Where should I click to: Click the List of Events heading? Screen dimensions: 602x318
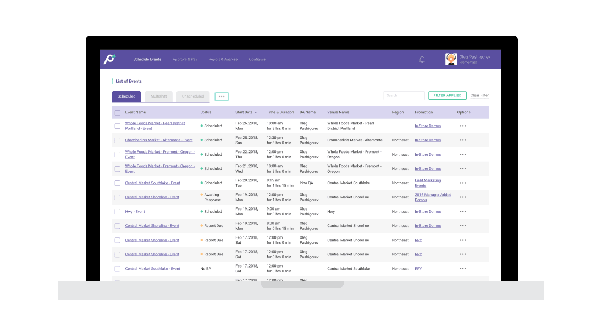[129, 81]
